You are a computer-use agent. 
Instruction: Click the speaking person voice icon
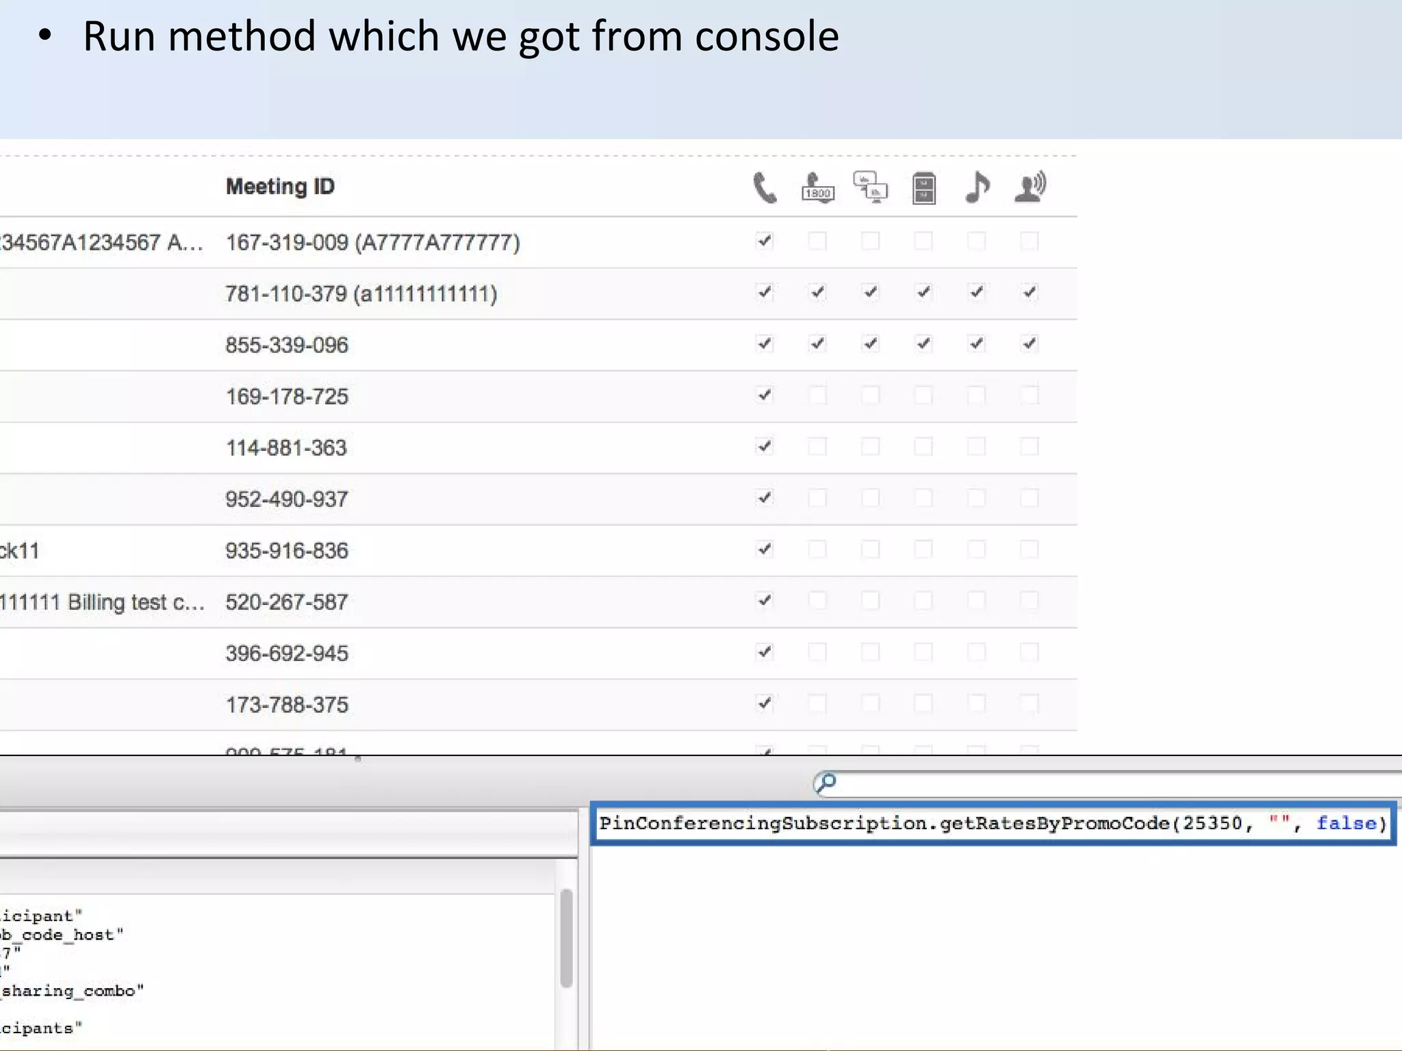click(x=1030, y=187)
